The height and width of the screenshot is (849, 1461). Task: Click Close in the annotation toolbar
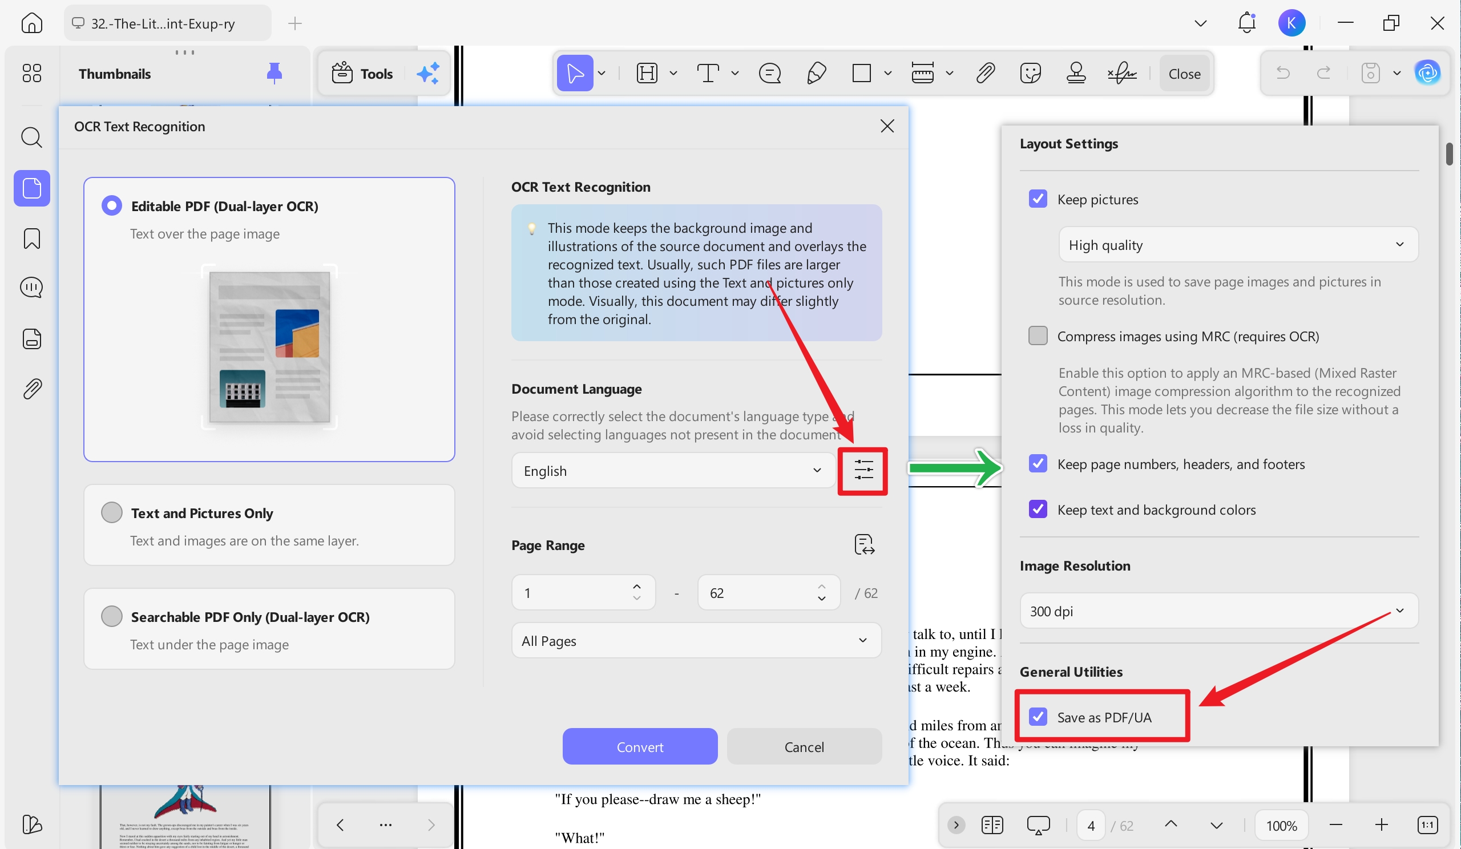point(1184,74)
